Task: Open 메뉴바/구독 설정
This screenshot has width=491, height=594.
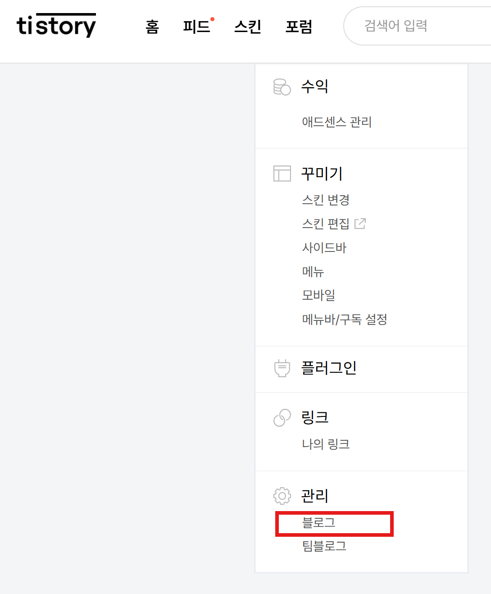Action: tap(345, 320)
